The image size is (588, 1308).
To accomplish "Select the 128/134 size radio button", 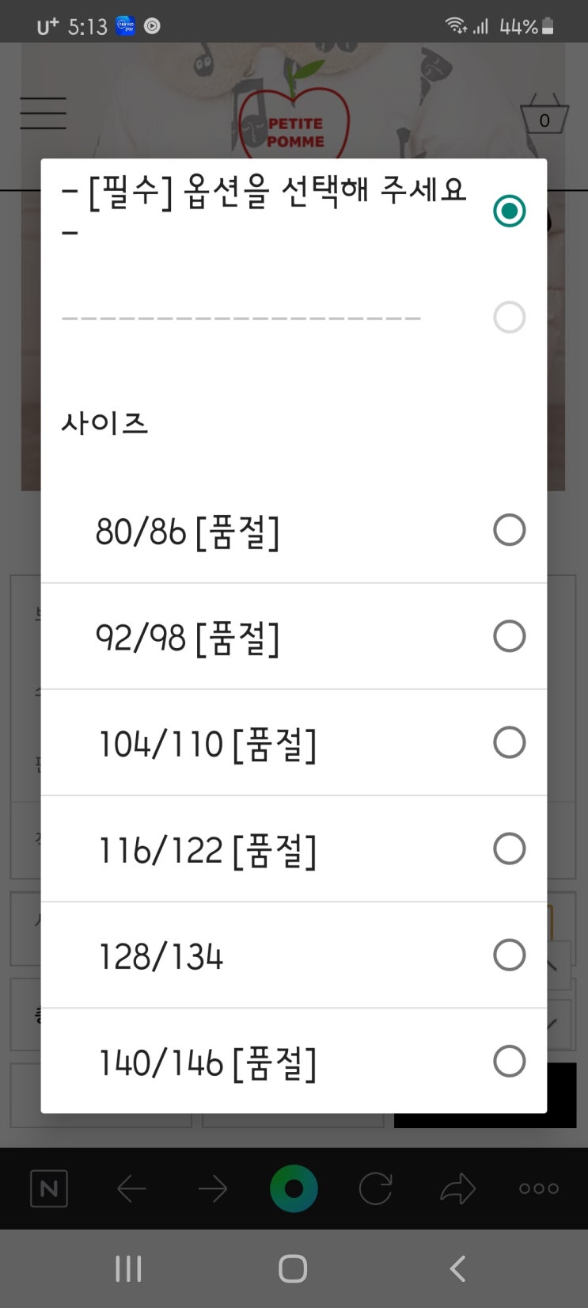I will 509,955.
